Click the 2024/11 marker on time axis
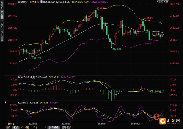Screen dimensions: 183x129 pos(102,124)
